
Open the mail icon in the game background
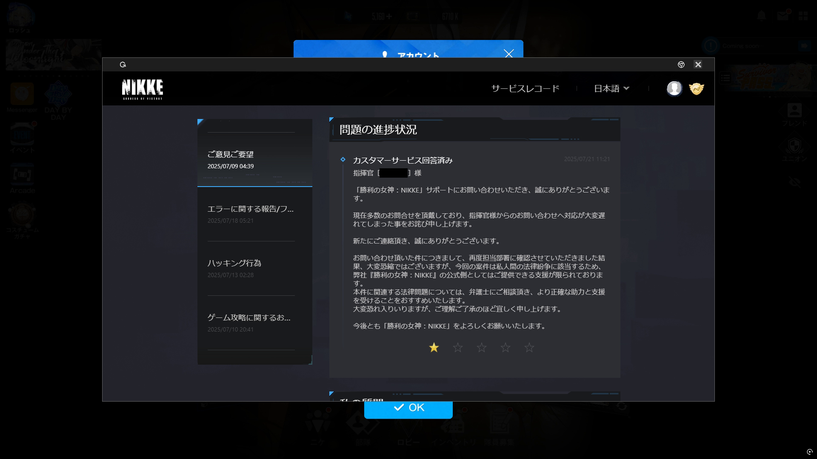(783, 16)
